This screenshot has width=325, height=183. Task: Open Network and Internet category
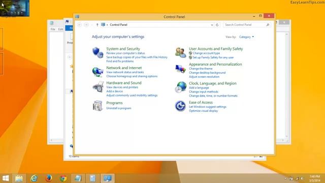click(124, 68)
